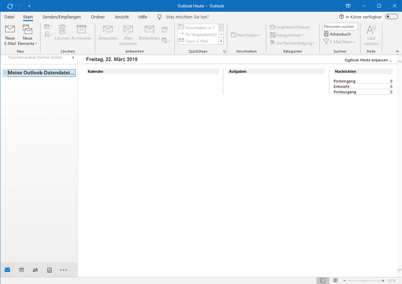Select the Meine Outlook-Datendatei folder
This screenshot has width=402, height=284.
click(41, 73)
